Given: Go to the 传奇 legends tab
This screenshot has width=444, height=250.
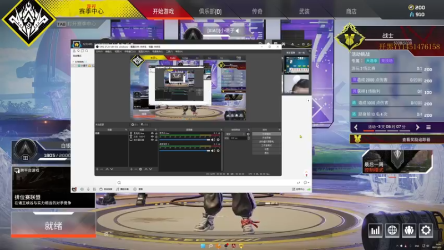Looking at the screenshot, I should click(x=257, y=11).
